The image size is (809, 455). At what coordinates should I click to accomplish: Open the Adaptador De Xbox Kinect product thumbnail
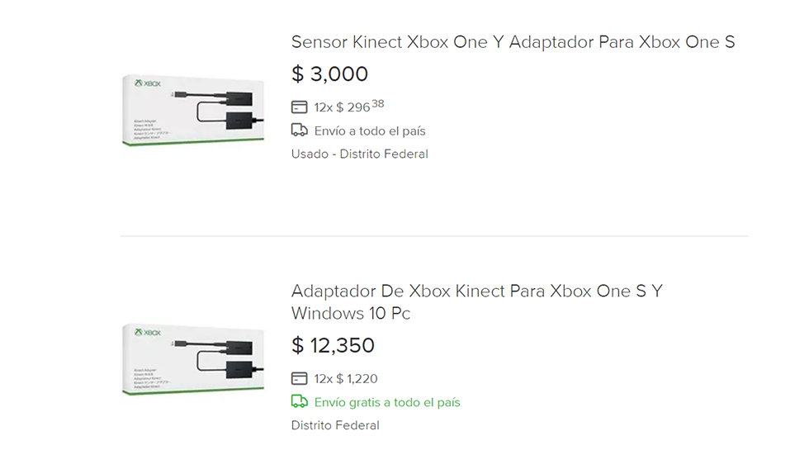(193, 359)
